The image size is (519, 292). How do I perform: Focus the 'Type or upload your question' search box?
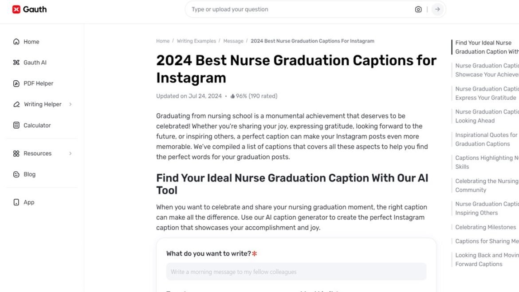coord(297,9)
